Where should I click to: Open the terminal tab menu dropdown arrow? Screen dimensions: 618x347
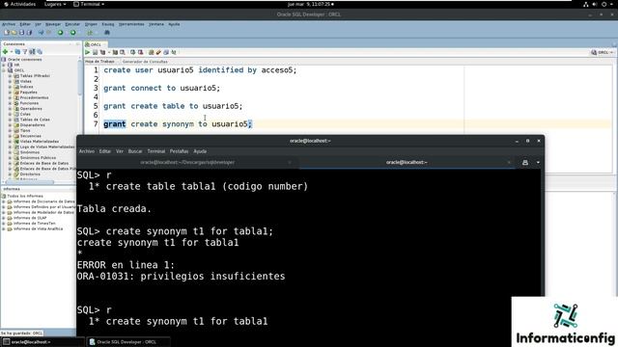pyautogui.click(x=538, y=162)
